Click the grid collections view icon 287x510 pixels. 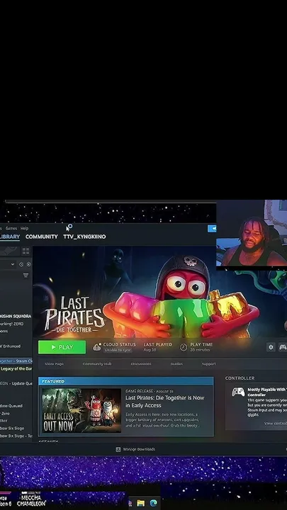26,251
